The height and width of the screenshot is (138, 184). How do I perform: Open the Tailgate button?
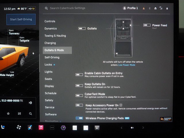[x=24, y=39]
